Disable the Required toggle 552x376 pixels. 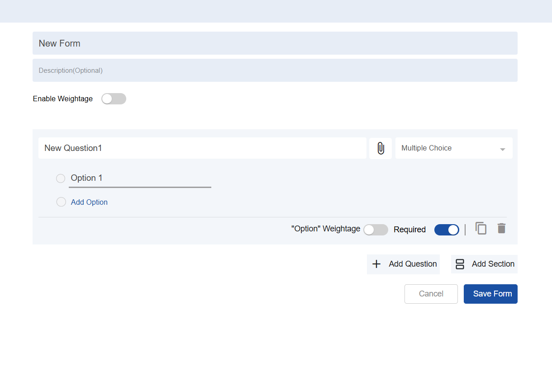[x=447, y=230]
